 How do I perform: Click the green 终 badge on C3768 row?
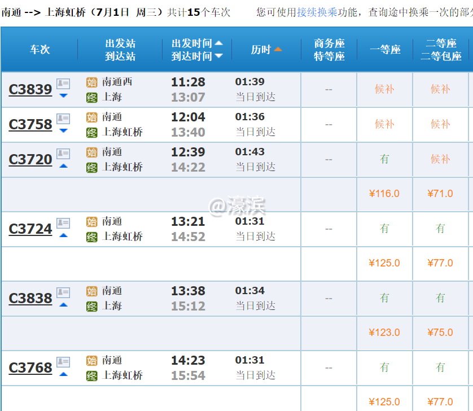coord(91,375)
